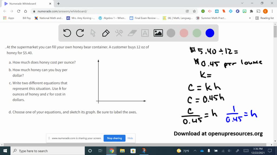The height and width of the screenshot is (155, 277).
Task: Go back in browser history
Action: (5, 11)
